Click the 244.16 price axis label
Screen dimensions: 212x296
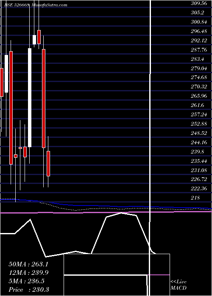[199, 143]
